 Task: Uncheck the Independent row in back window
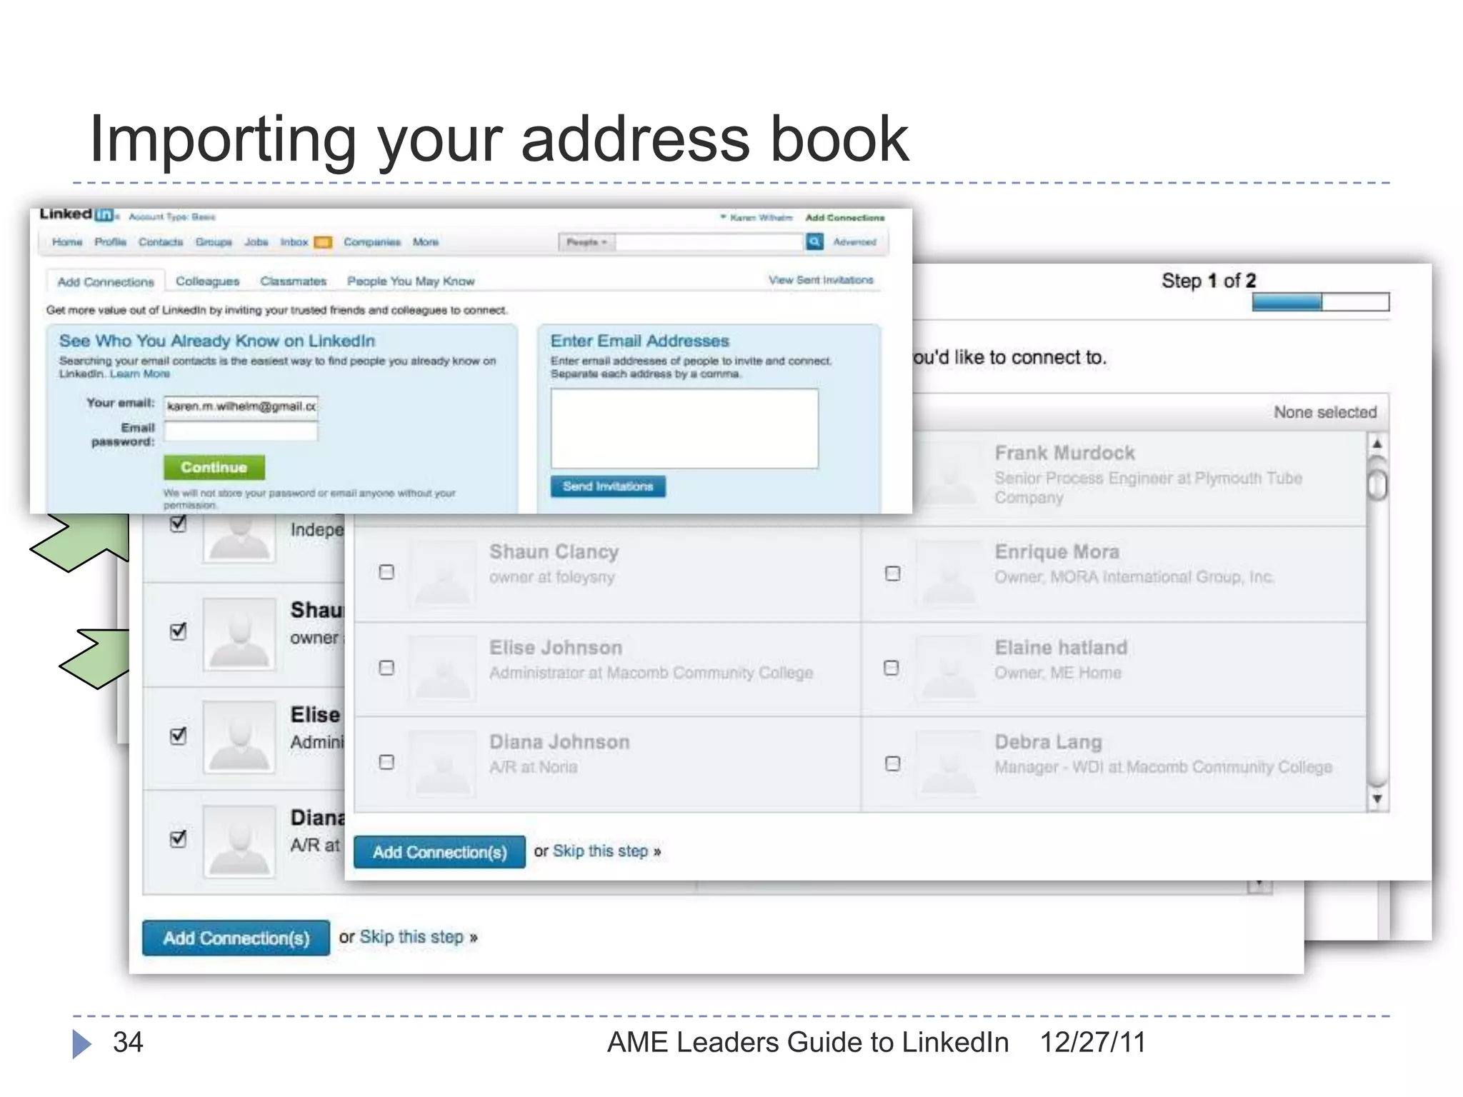pyautogui.click(x=179, y=524)
